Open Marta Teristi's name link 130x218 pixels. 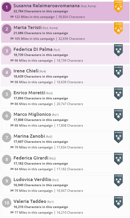28,27
